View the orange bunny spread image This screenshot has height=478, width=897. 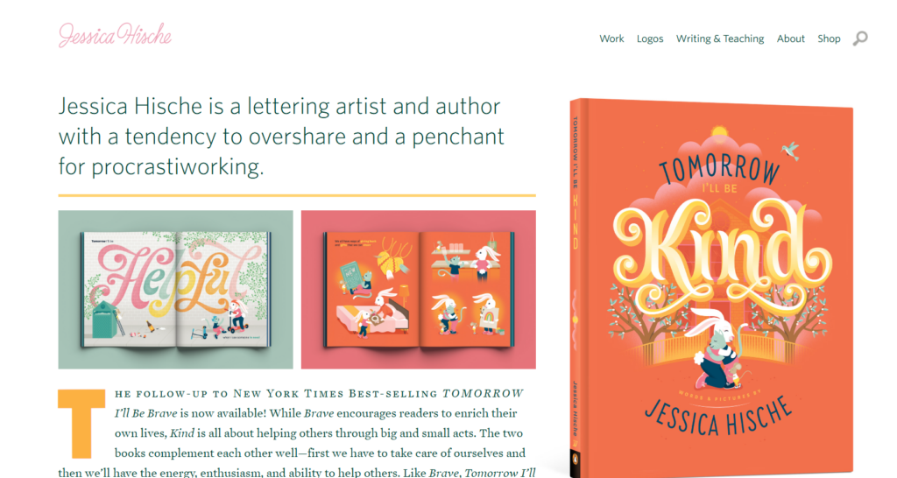pyautogui.click(x=418, y=289)
